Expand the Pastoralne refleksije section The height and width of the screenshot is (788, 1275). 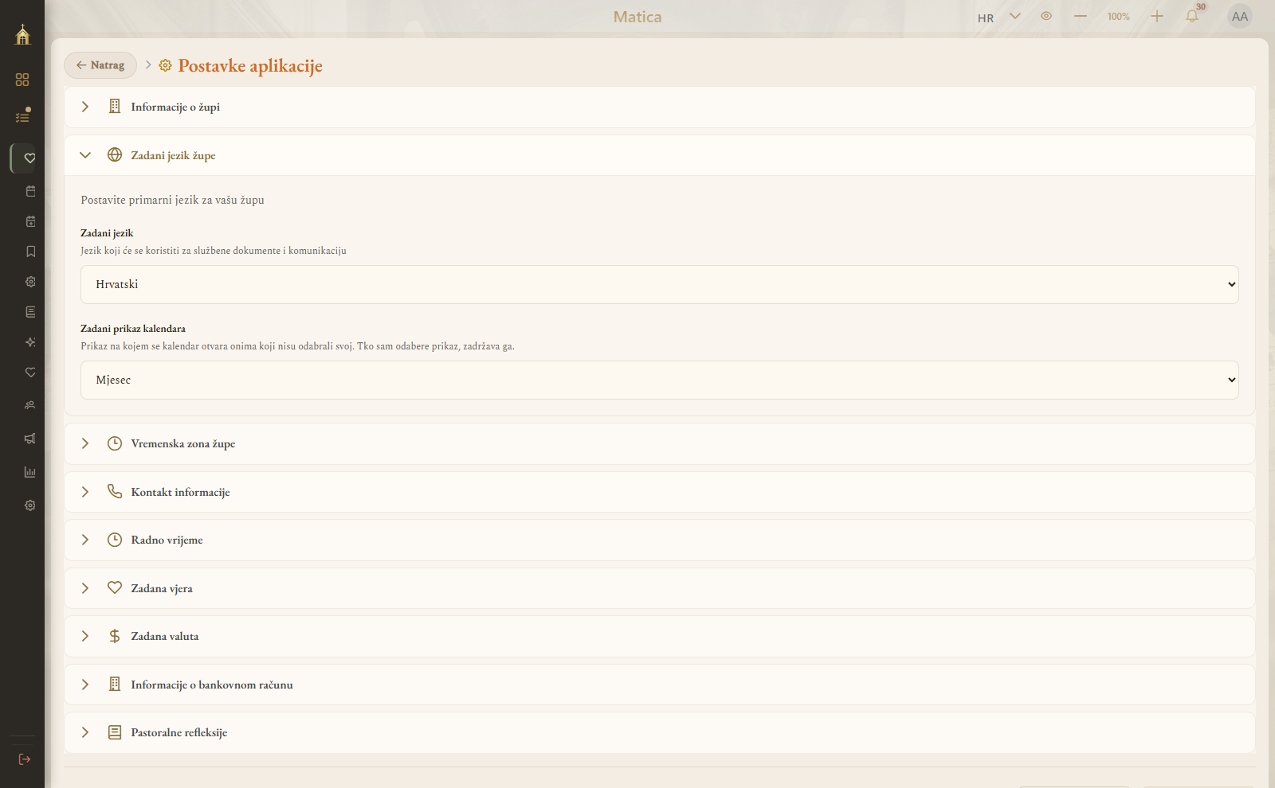pyautogui.click(x=660, y=732)
